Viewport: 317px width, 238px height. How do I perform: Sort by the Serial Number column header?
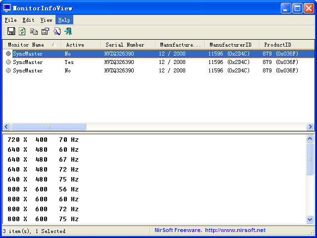coord(128,45)
